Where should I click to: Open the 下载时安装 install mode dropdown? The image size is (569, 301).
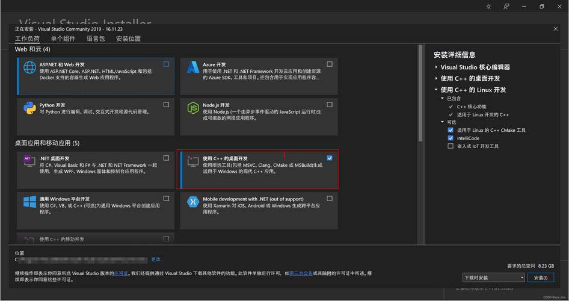point(493,278)
